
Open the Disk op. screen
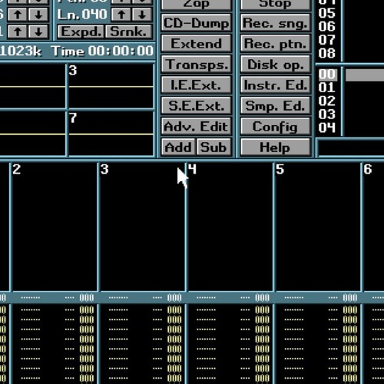tap(276, 65)
